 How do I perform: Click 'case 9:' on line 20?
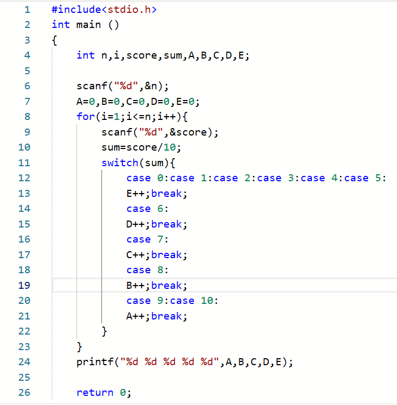point(148,301)
